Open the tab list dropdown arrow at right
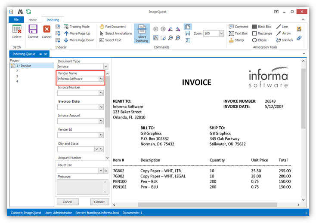The height and width of the screenshot is (223, 316). (x=304, y=53)
